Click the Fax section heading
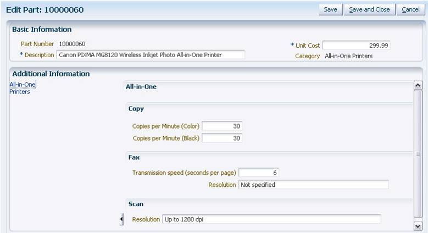The image size is (428, 233). click(134, 157)
